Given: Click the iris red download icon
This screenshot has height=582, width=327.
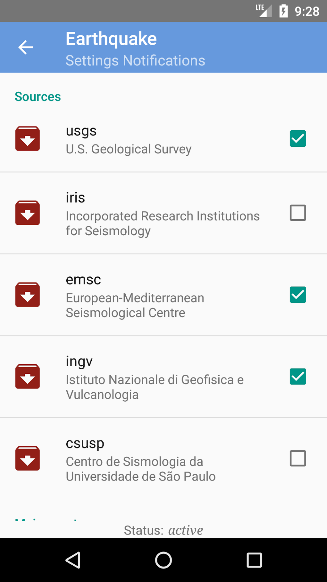Looking at the screenshot, I should pyautogui.click(x=28, y=213).
